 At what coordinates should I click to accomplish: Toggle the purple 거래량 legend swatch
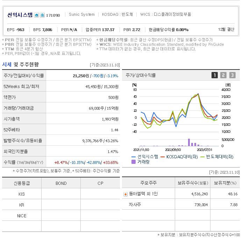pos(134,162)
